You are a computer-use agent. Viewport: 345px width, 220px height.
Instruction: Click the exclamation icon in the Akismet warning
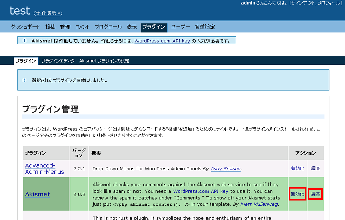[25, 41]
